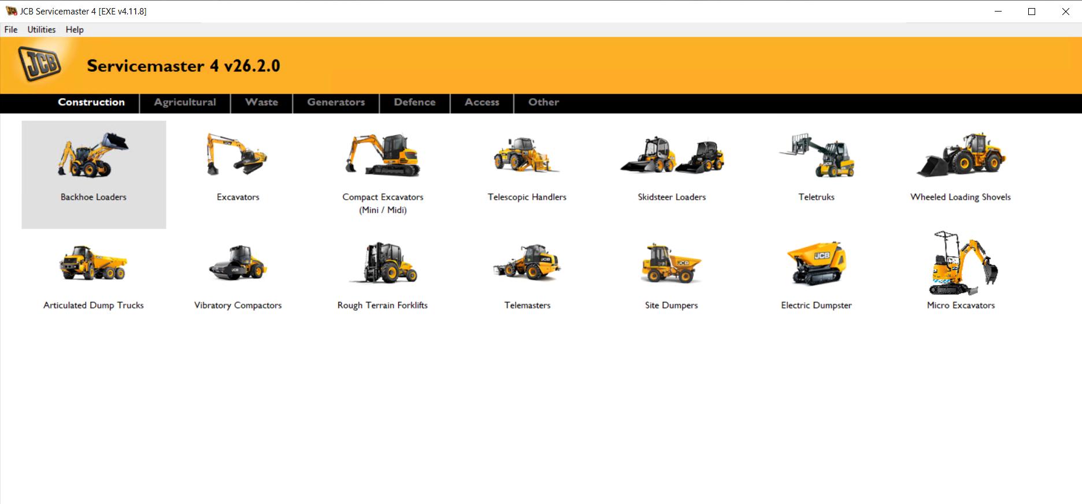
Task: Choose the Vibratory Compactors icon
Action: pos(238,263)
